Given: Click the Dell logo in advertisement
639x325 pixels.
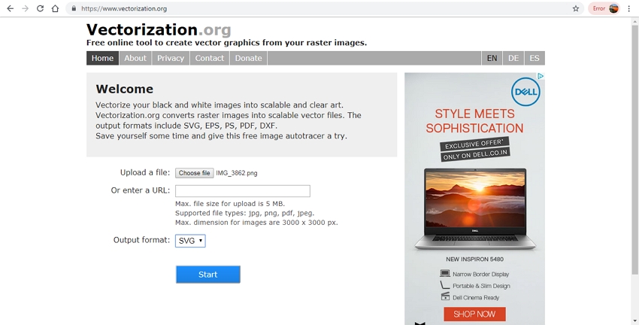Looking at the screenshot, I should 525,93.
